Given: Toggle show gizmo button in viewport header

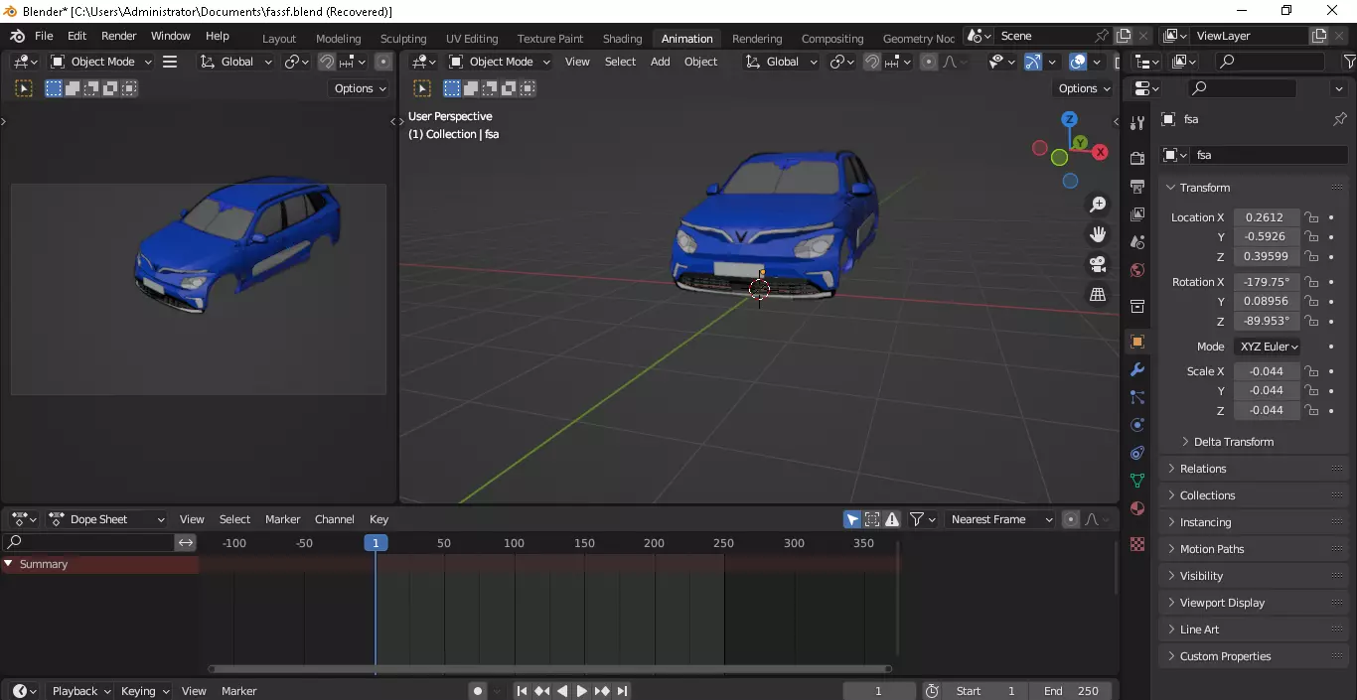Looking at the screenshot, I should pyautogui.click(x=1033, y=62).
